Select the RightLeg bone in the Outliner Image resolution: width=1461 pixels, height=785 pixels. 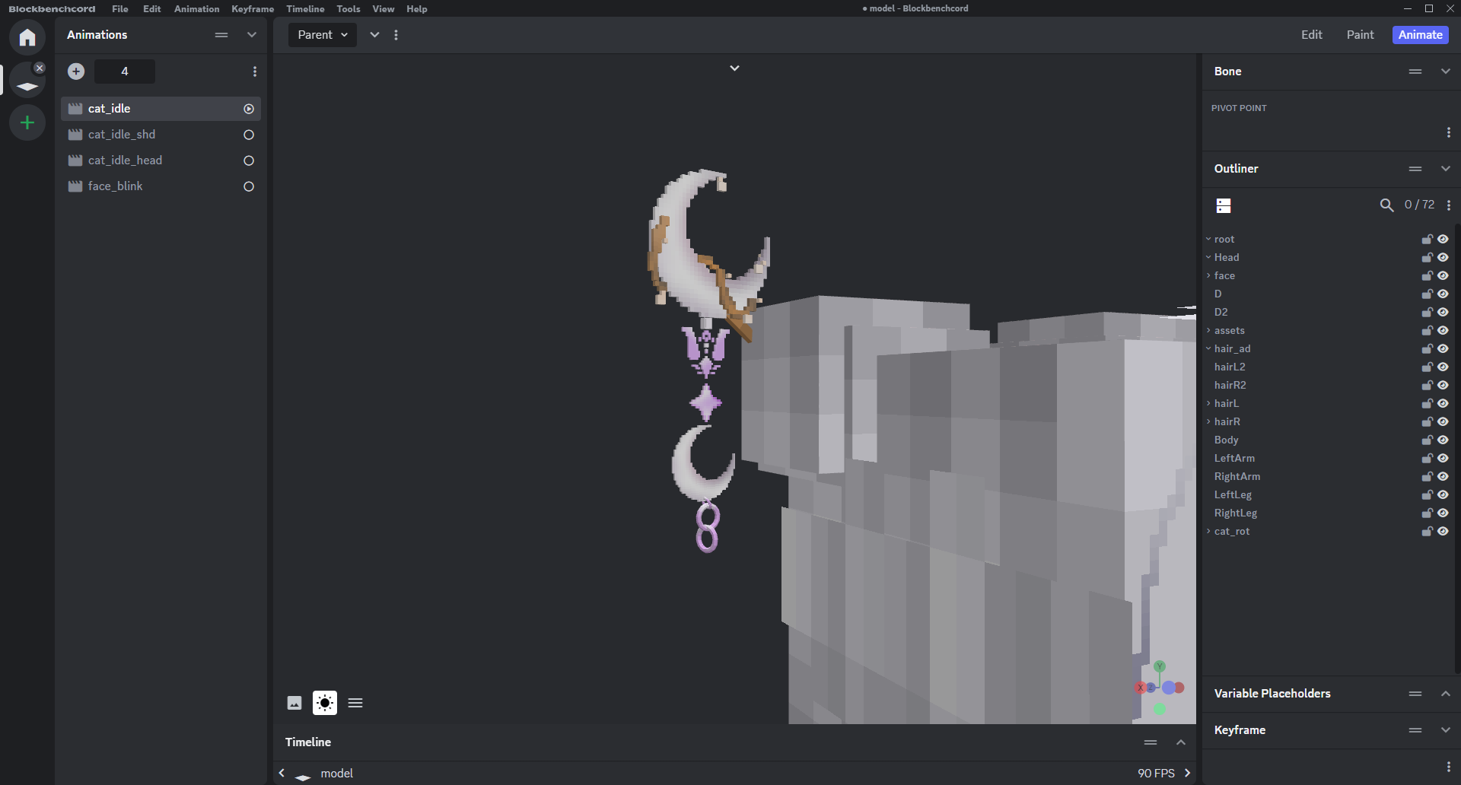pos(1235,513)
